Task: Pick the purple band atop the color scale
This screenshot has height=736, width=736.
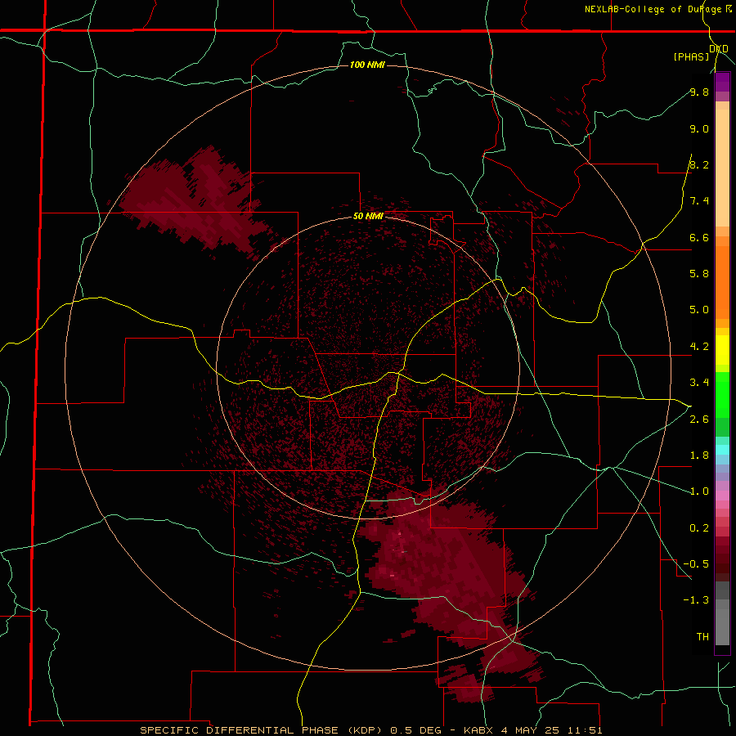Action: (x=722, y=81)
